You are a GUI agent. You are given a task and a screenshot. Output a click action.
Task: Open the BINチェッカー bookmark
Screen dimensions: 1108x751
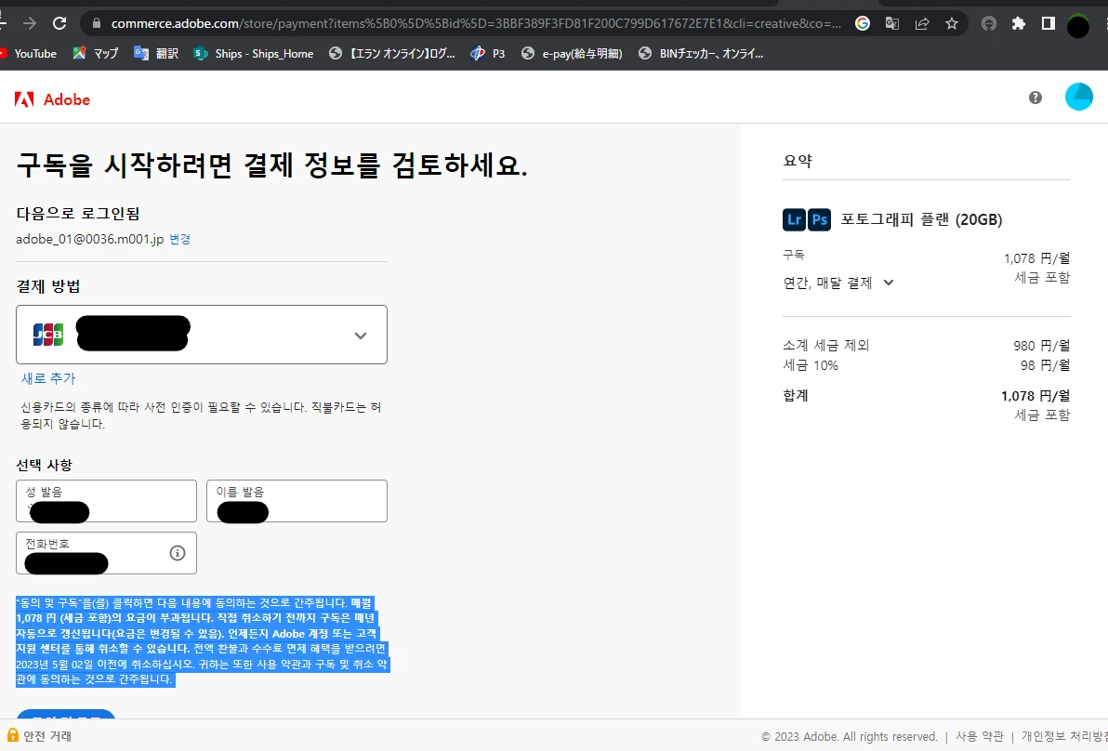pyautogui.click(x=701, y=53)
